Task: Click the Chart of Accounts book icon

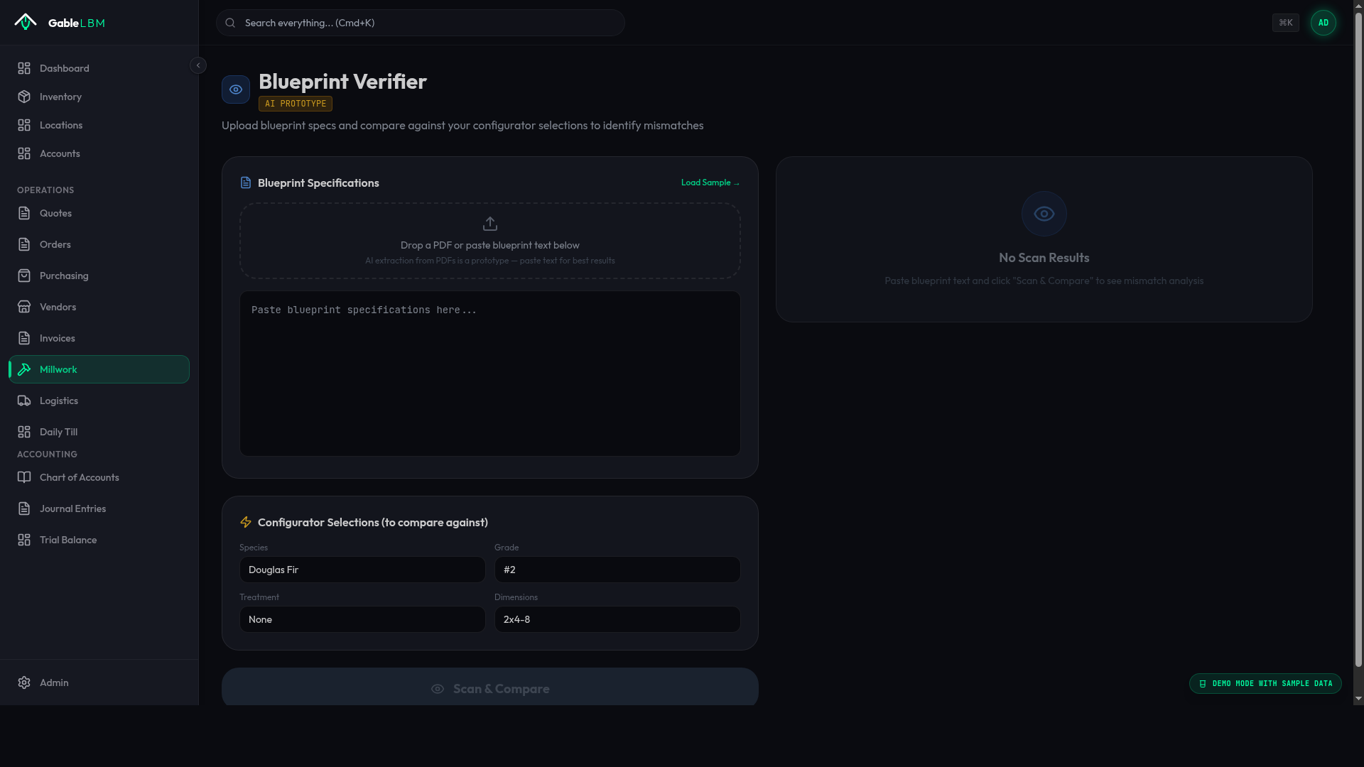Action: [x=24, y=477]
